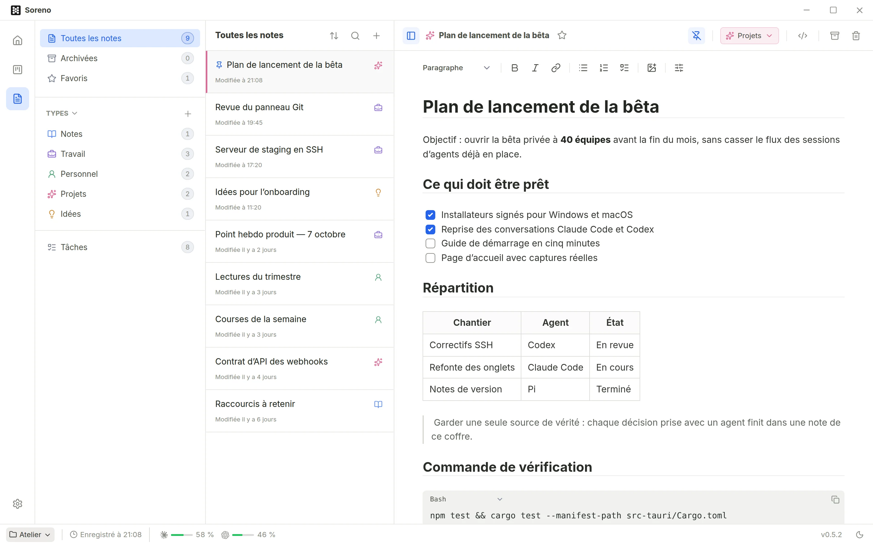Screen dimensions: 873x545
Task: Switch to source code view
Action: pyautogui.click(x=803, y=36)
